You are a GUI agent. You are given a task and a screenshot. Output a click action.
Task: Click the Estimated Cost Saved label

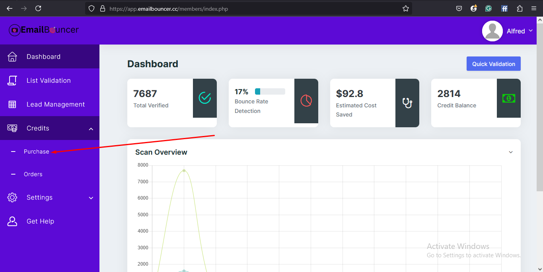tap(356, 110)
